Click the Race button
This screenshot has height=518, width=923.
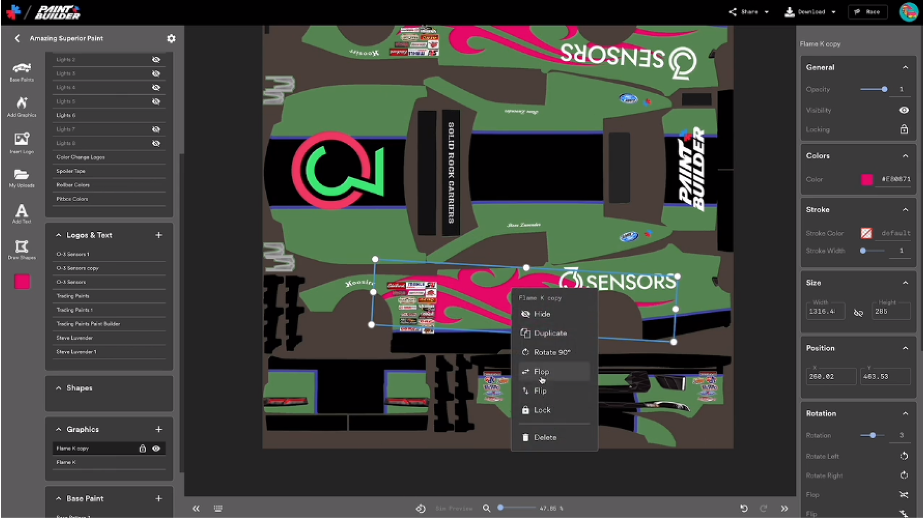point(868,12)
